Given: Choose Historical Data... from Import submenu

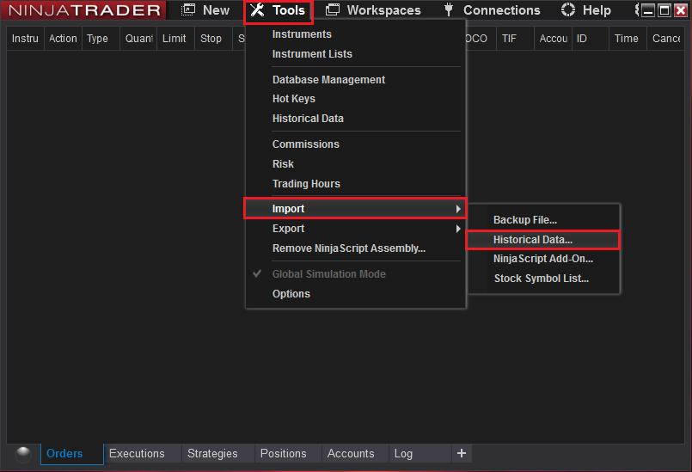Looking at the screenshot, I should [x=533, y=240].
